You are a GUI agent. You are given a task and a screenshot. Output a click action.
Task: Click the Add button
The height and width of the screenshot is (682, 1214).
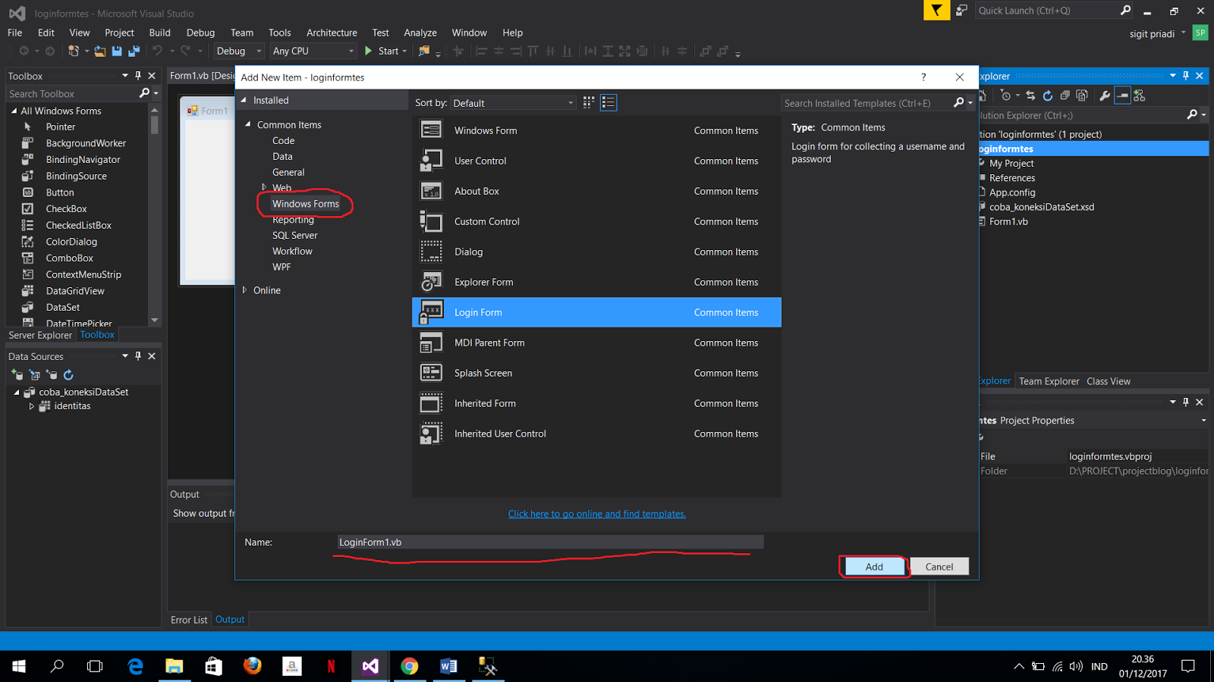coord(873,566)
